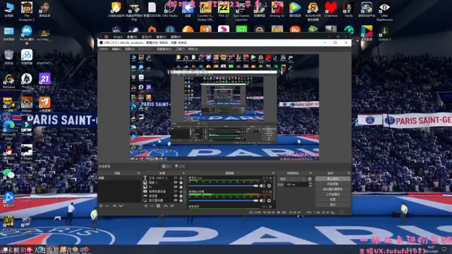Toggle lock on 显示器采集 source
Image resolution: width=452 pixels, height=254 pixels.
(181, 200)
